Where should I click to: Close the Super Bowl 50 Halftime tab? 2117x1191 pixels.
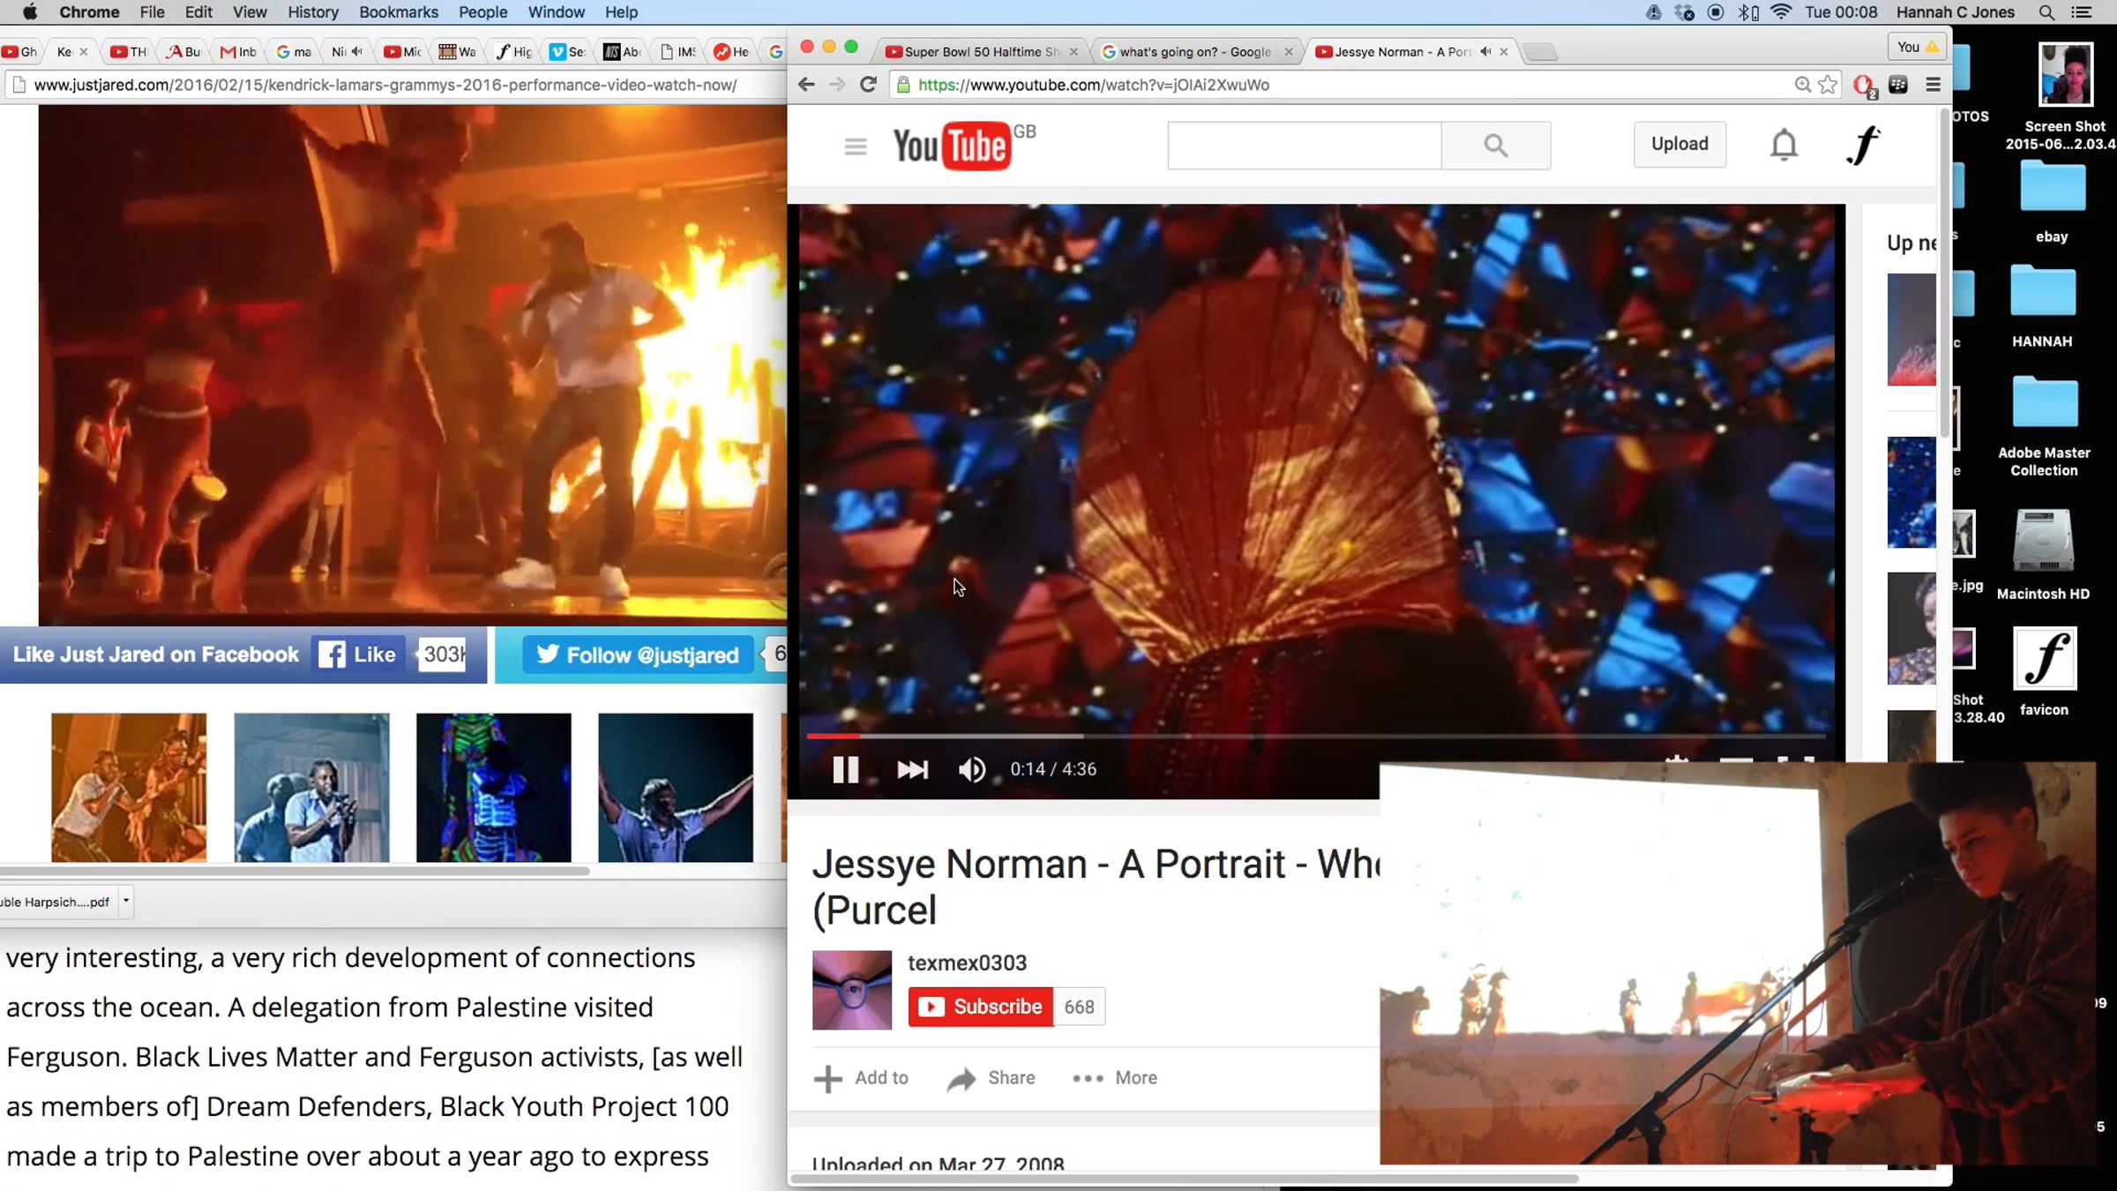[1073, 52]
